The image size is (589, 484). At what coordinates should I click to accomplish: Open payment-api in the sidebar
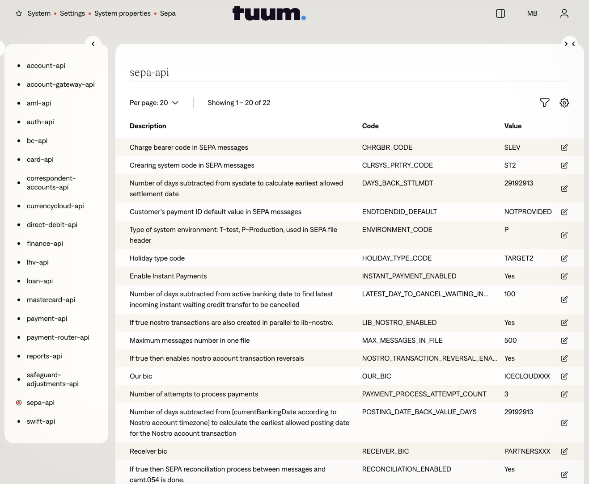point(47,319)
